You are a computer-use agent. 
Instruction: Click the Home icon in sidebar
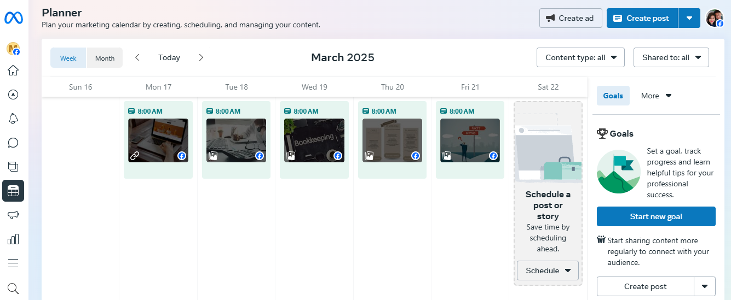coord(13,70)
